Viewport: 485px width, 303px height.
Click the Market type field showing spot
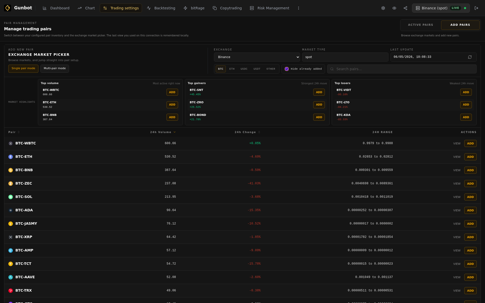[x=345, y=57]
